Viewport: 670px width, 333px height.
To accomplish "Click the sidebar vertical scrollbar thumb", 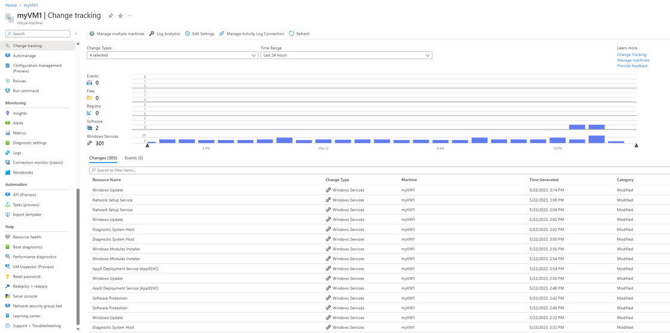I will (78, 256).
